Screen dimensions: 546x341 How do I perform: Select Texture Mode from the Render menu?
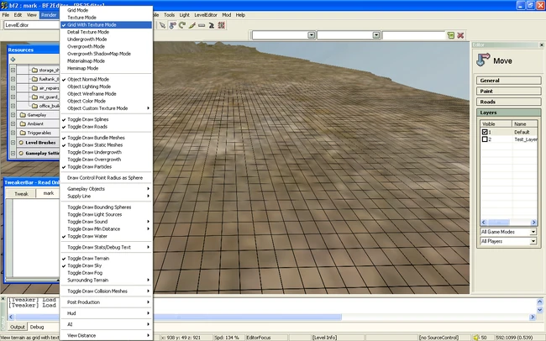coord(81,17)
